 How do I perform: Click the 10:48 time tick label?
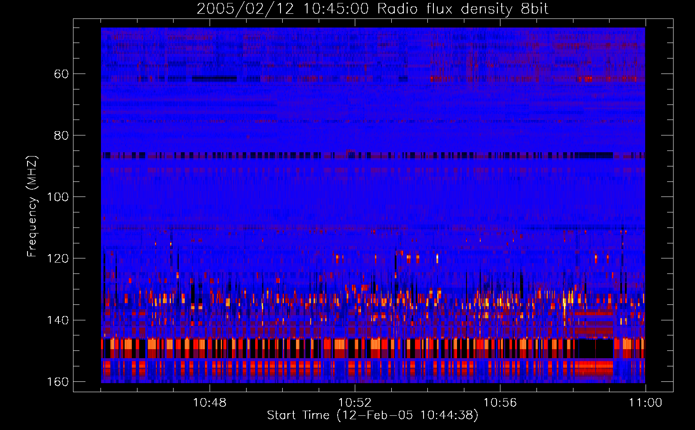click(x=210, y=403)
